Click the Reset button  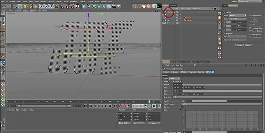click(x=248, y=45)
